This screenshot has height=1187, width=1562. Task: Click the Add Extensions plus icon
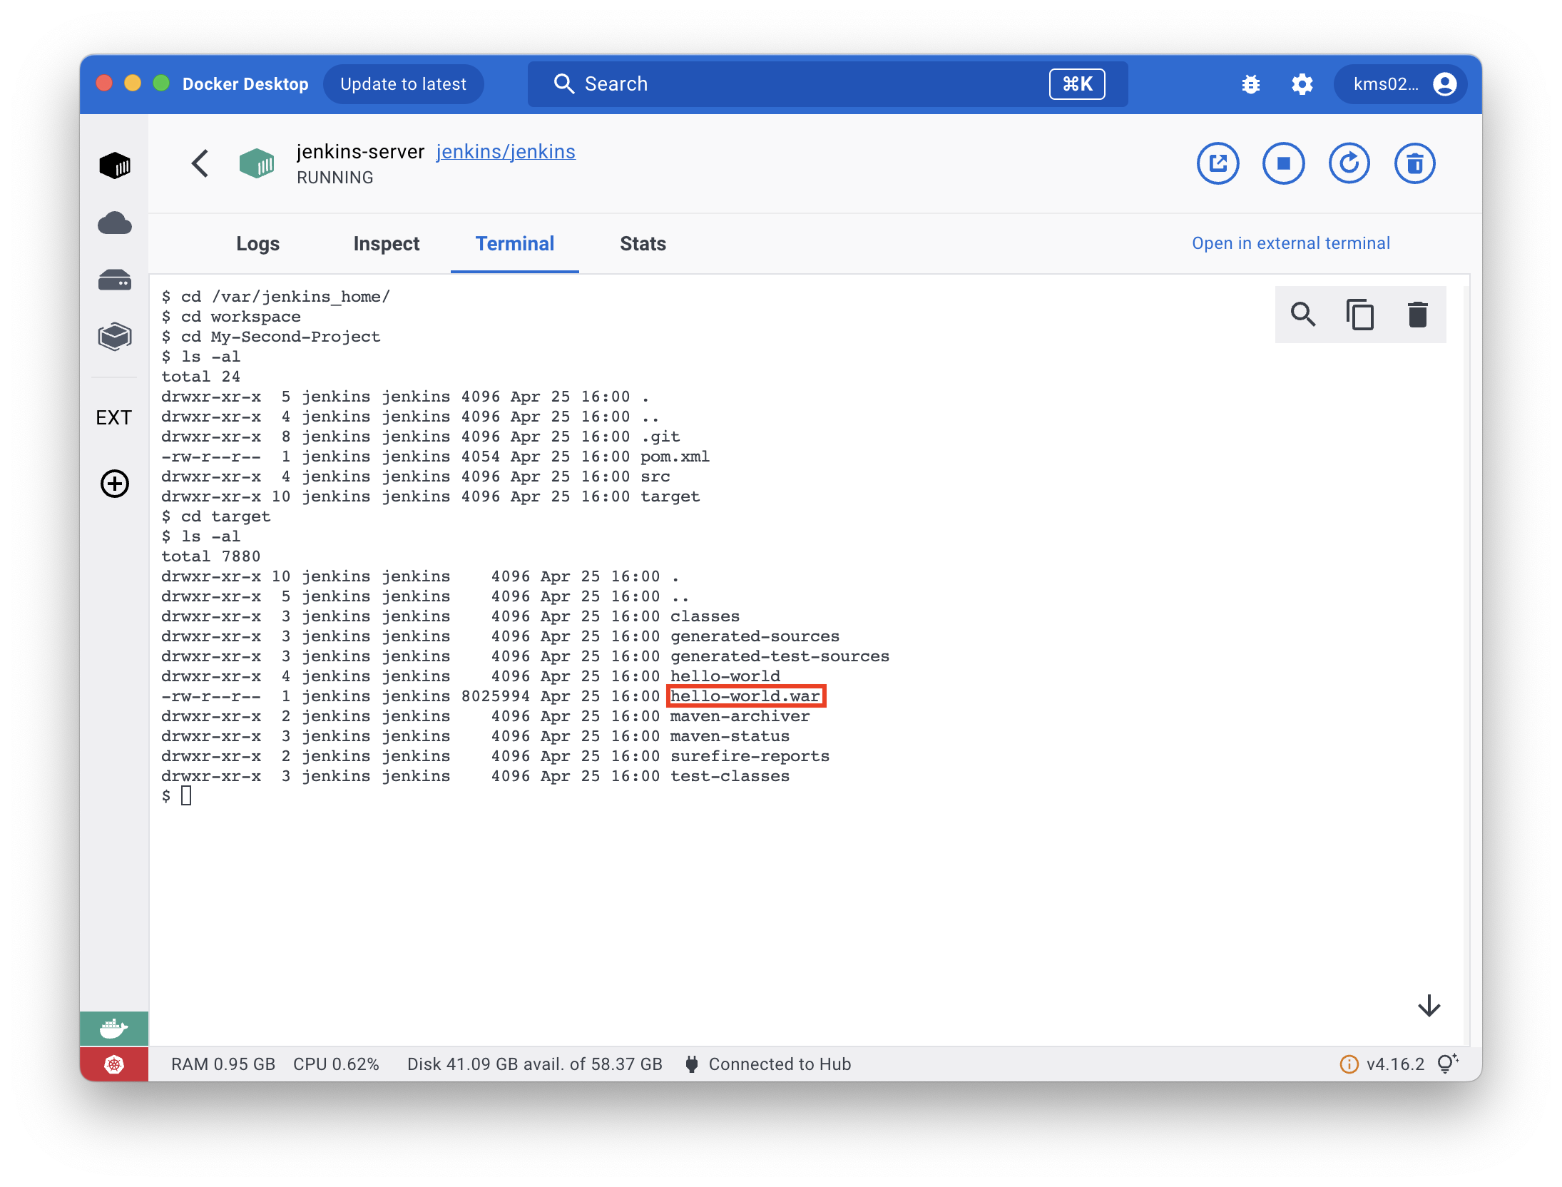[114, 484]
